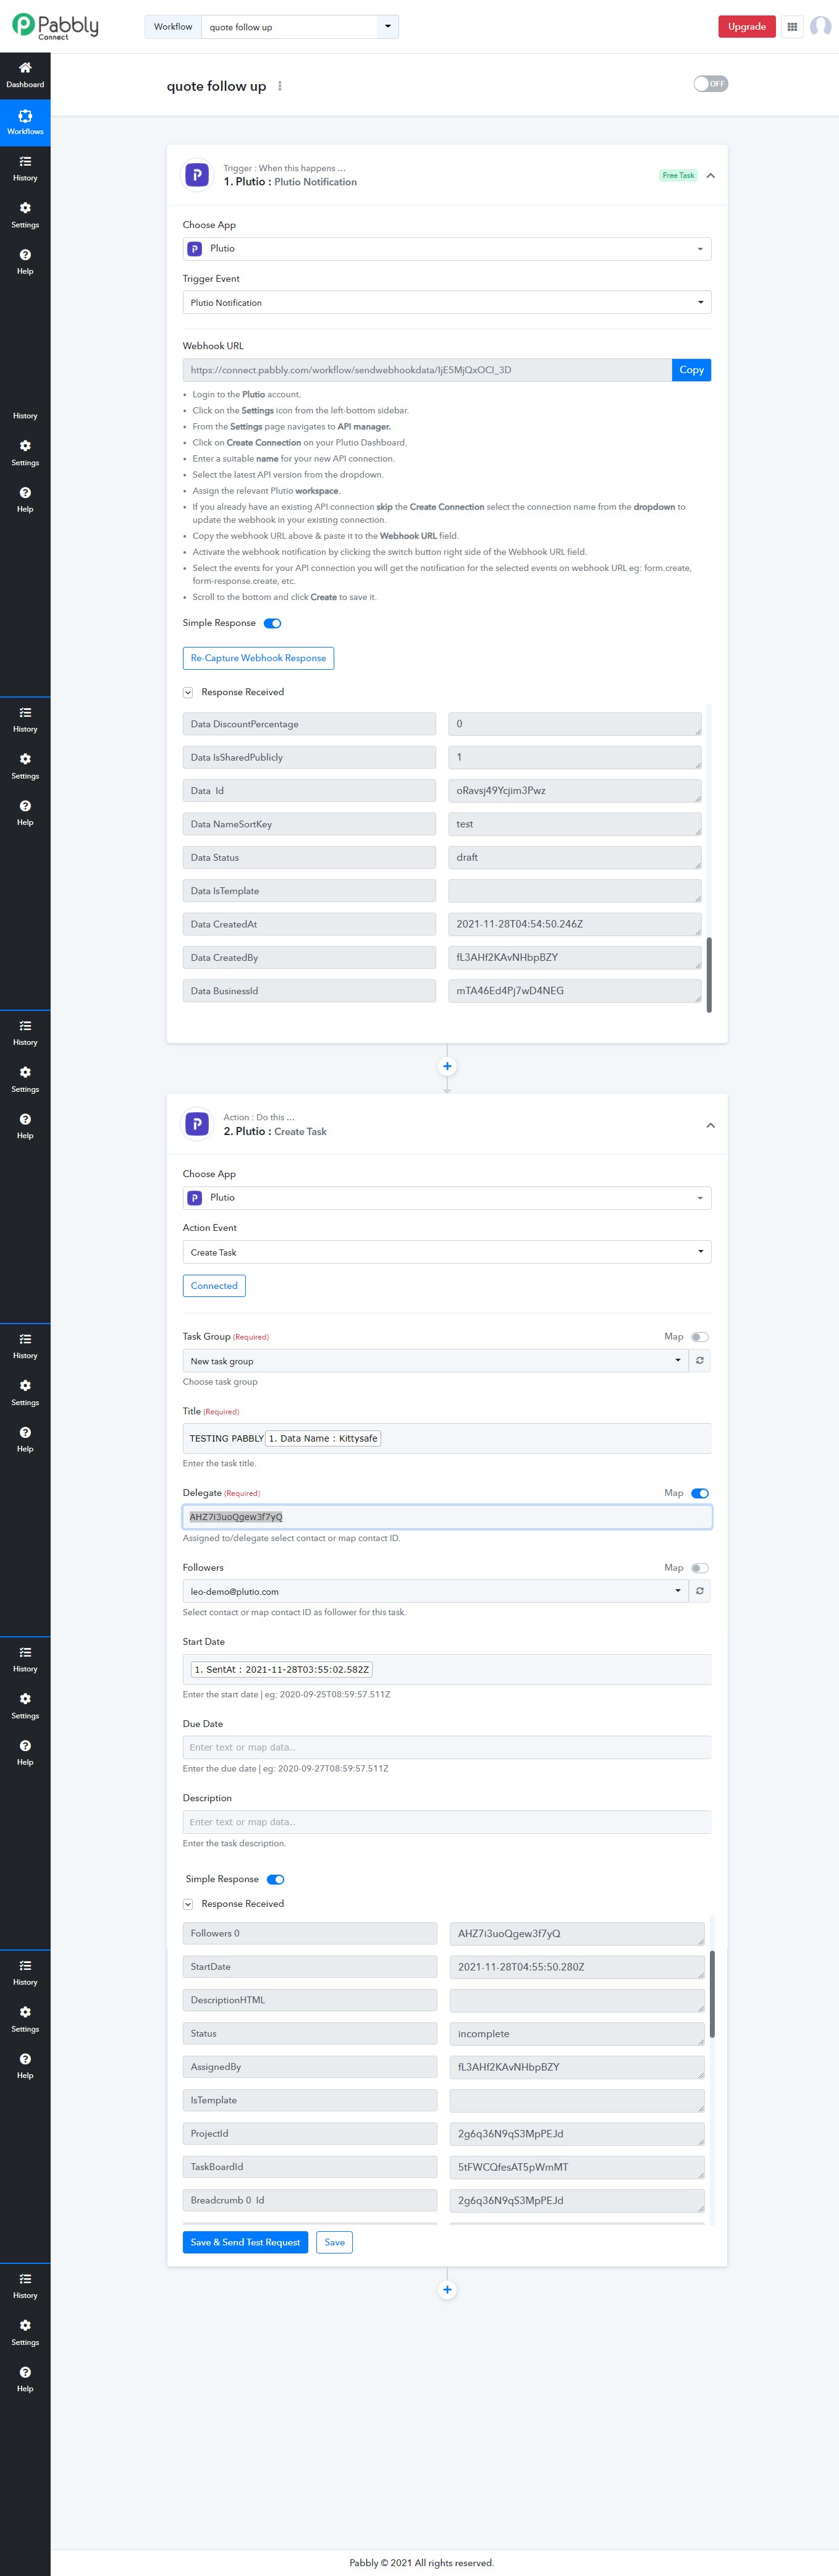Viewport: 839px width, 2576px height.
Task: Click the Pabbly Connect logo
Action: tap(55, 26)
